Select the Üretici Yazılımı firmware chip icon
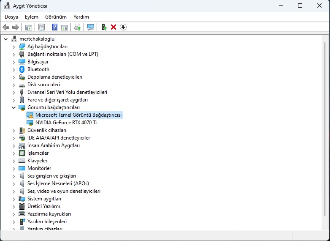Image resolution: width=330 pixels, height=241 pixels. [22, 206]
